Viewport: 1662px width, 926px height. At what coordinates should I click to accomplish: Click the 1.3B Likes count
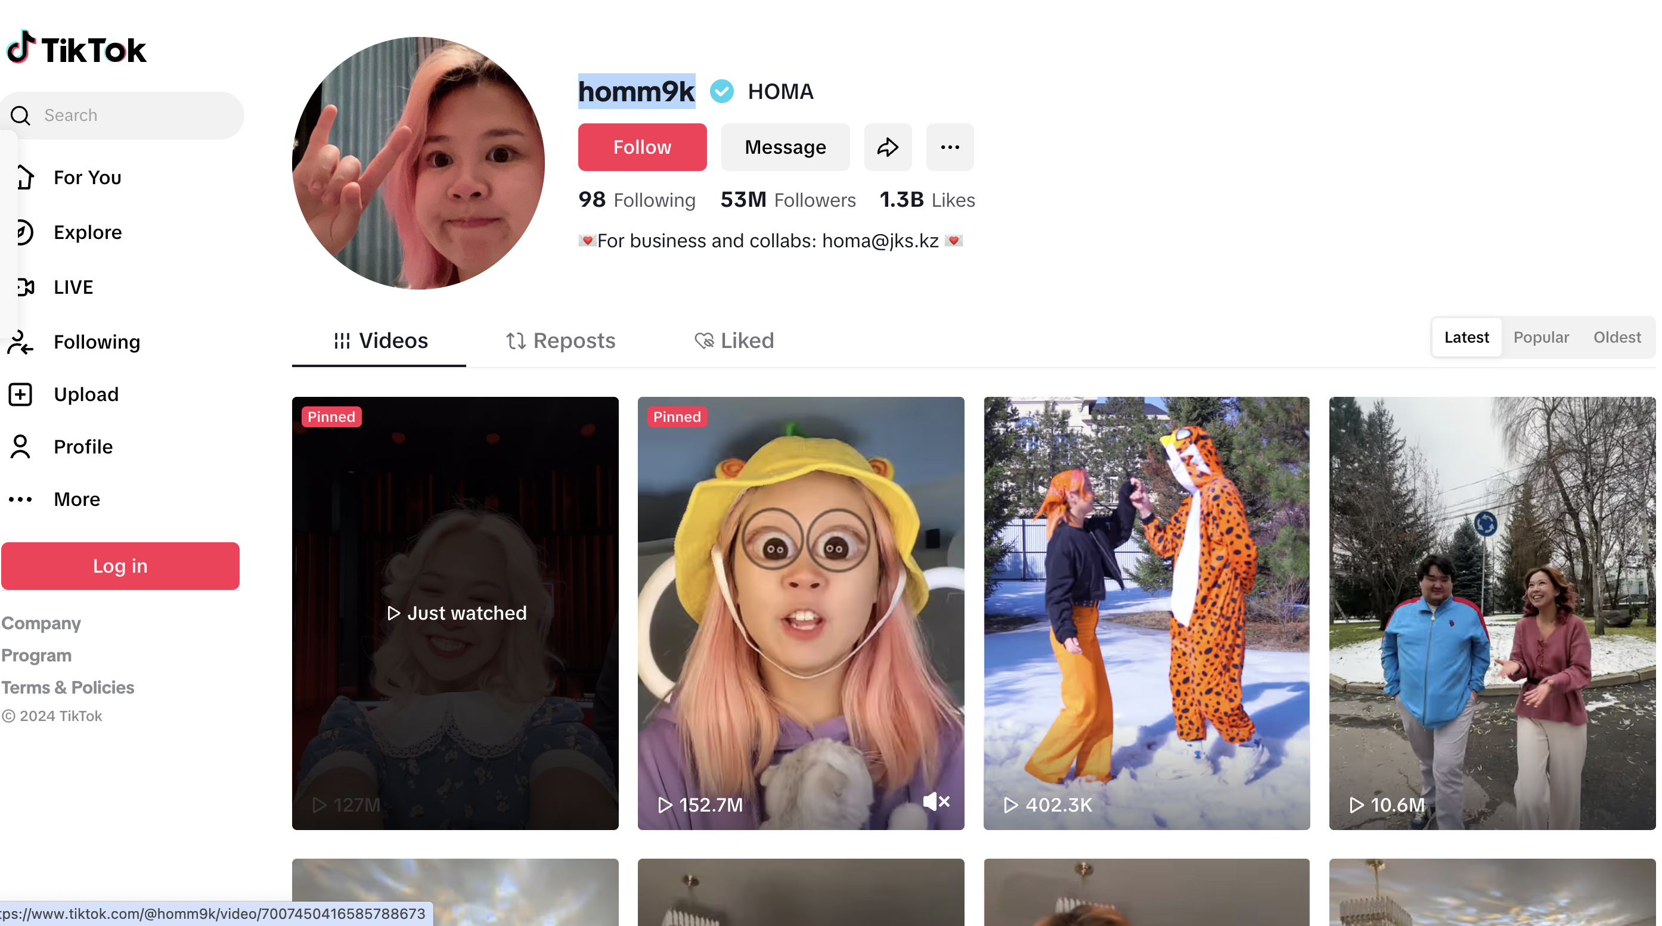click(927, 200)
